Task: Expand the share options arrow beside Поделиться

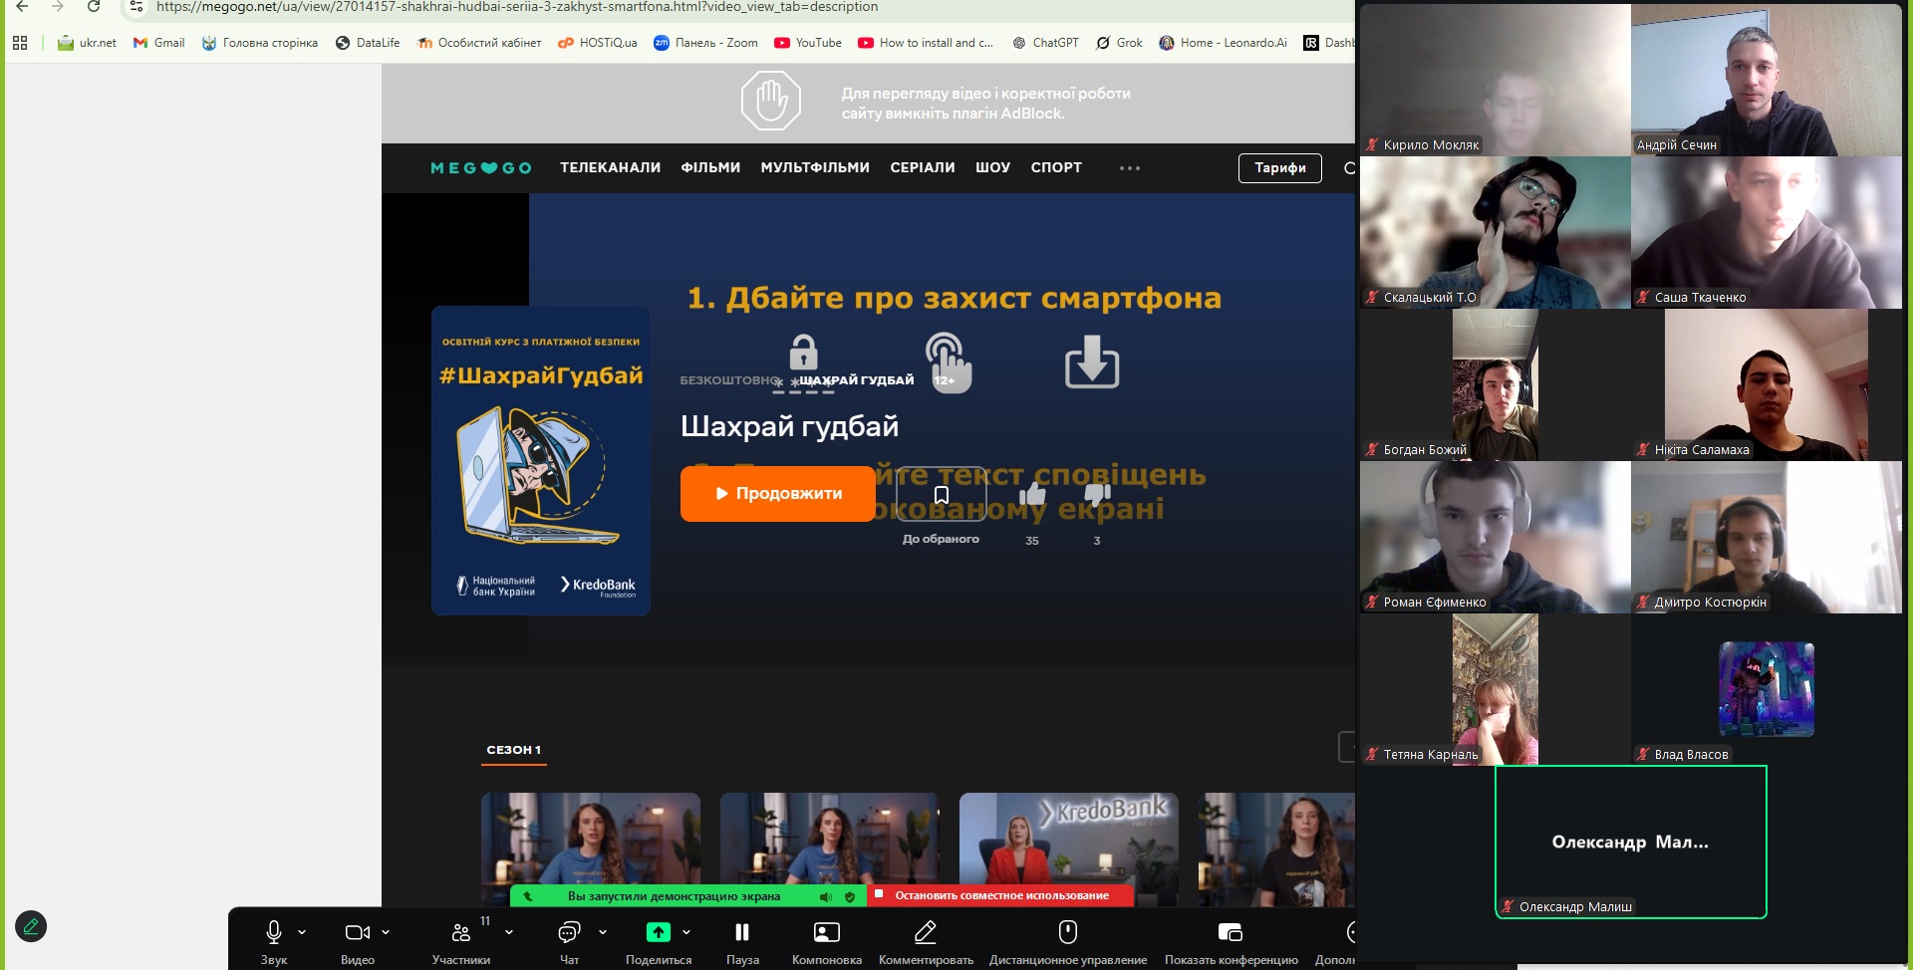Action: pyautogui.click(x=686, y=932)
